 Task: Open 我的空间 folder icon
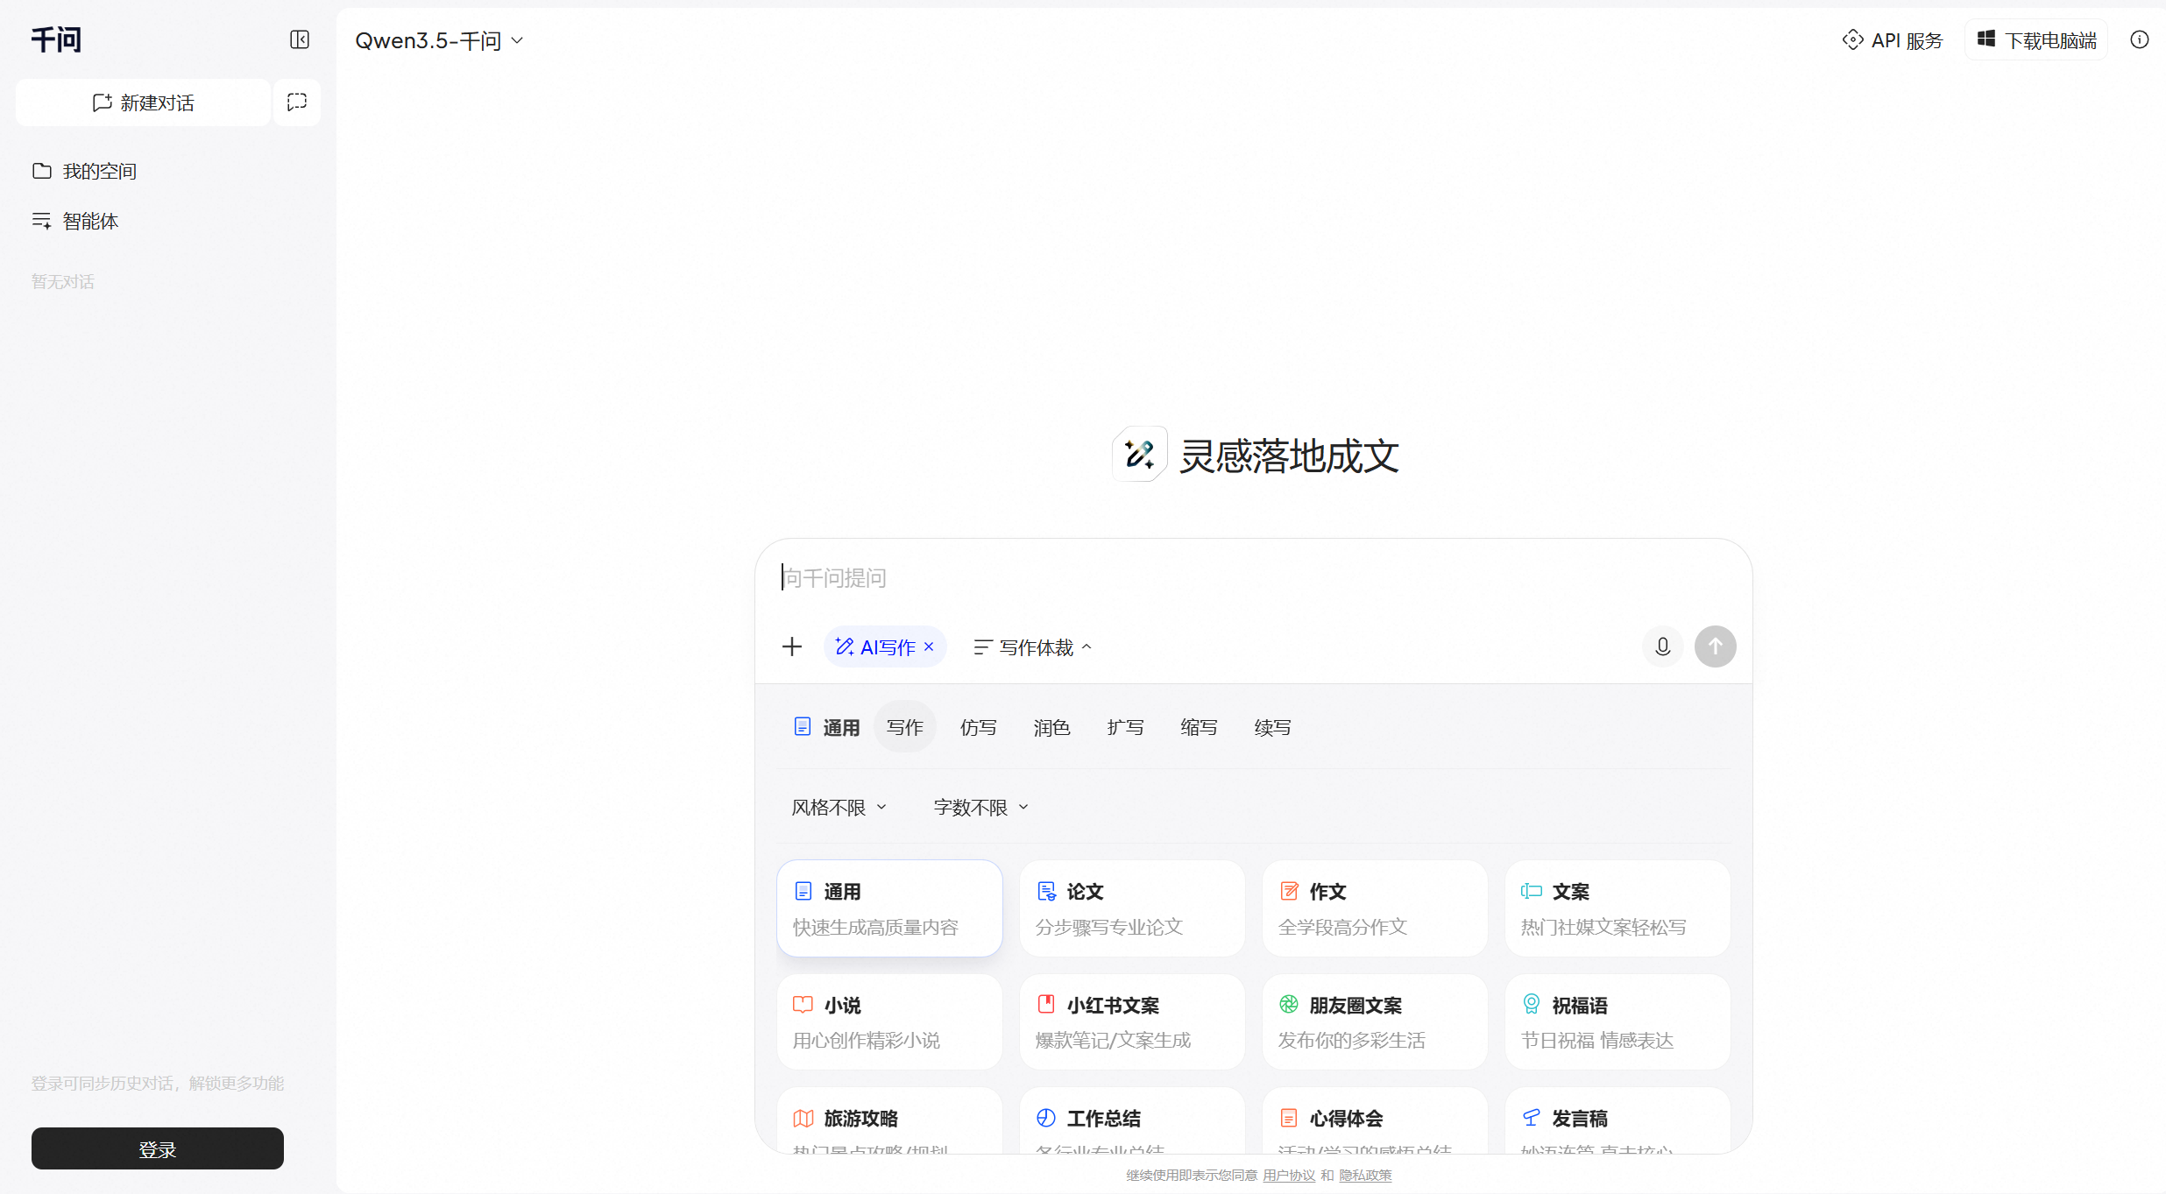tap(42, 171)
